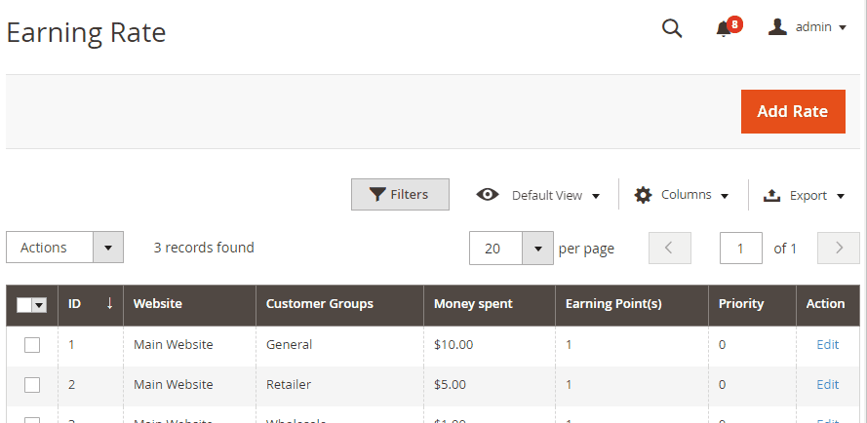Click the "Earning Rate" page title

coord(86,32)
